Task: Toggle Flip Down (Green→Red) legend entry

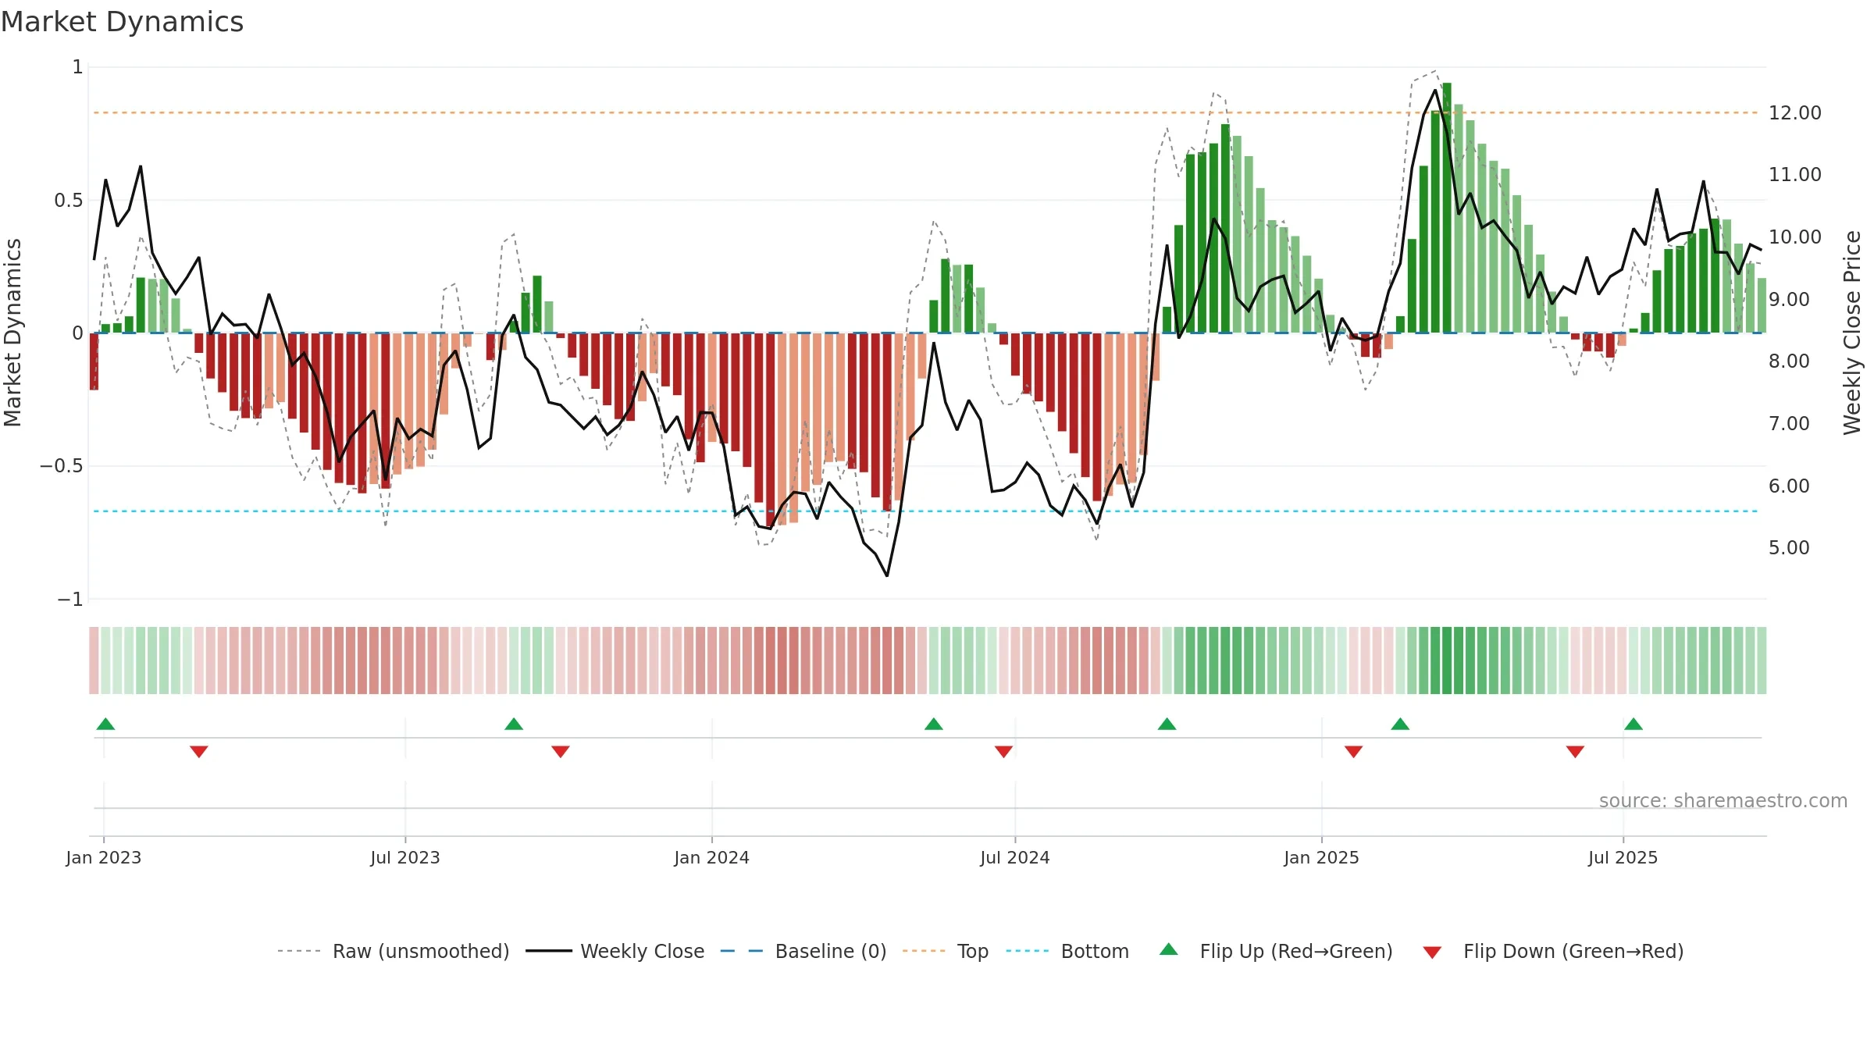Action: (x=1553, y=951)
